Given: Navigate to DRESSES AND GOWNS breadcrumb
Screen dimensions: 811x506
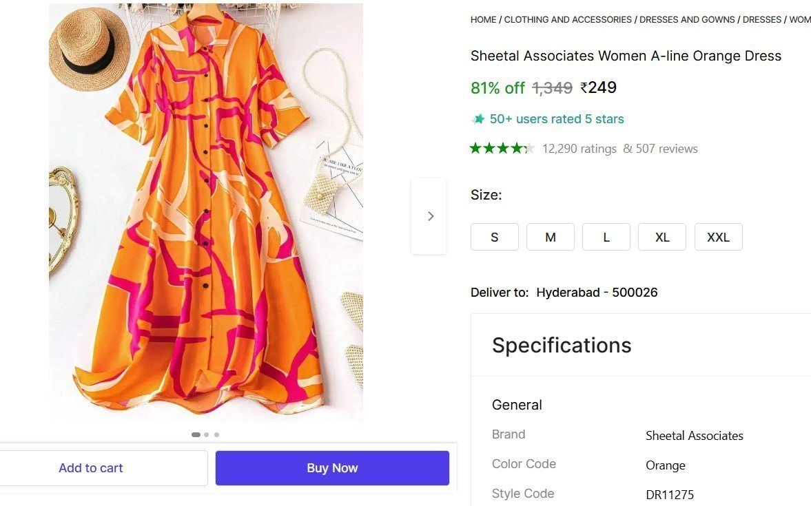Looking at the screenshot, I should pos(687,19).
